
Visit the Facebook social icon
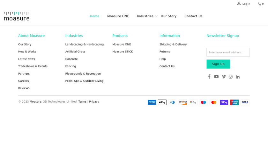(209, 77)
